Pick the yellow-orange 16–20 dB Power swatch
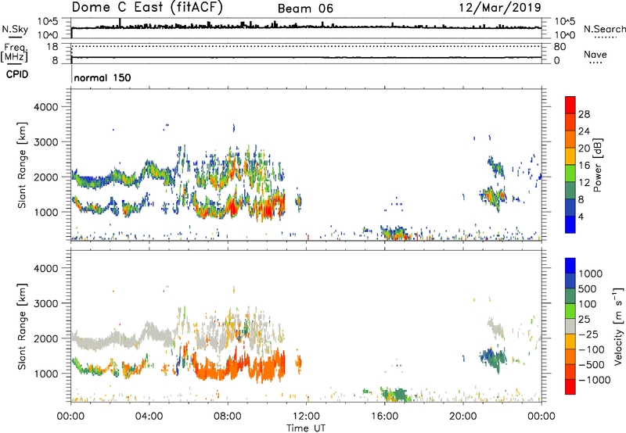 pos(570,156)
